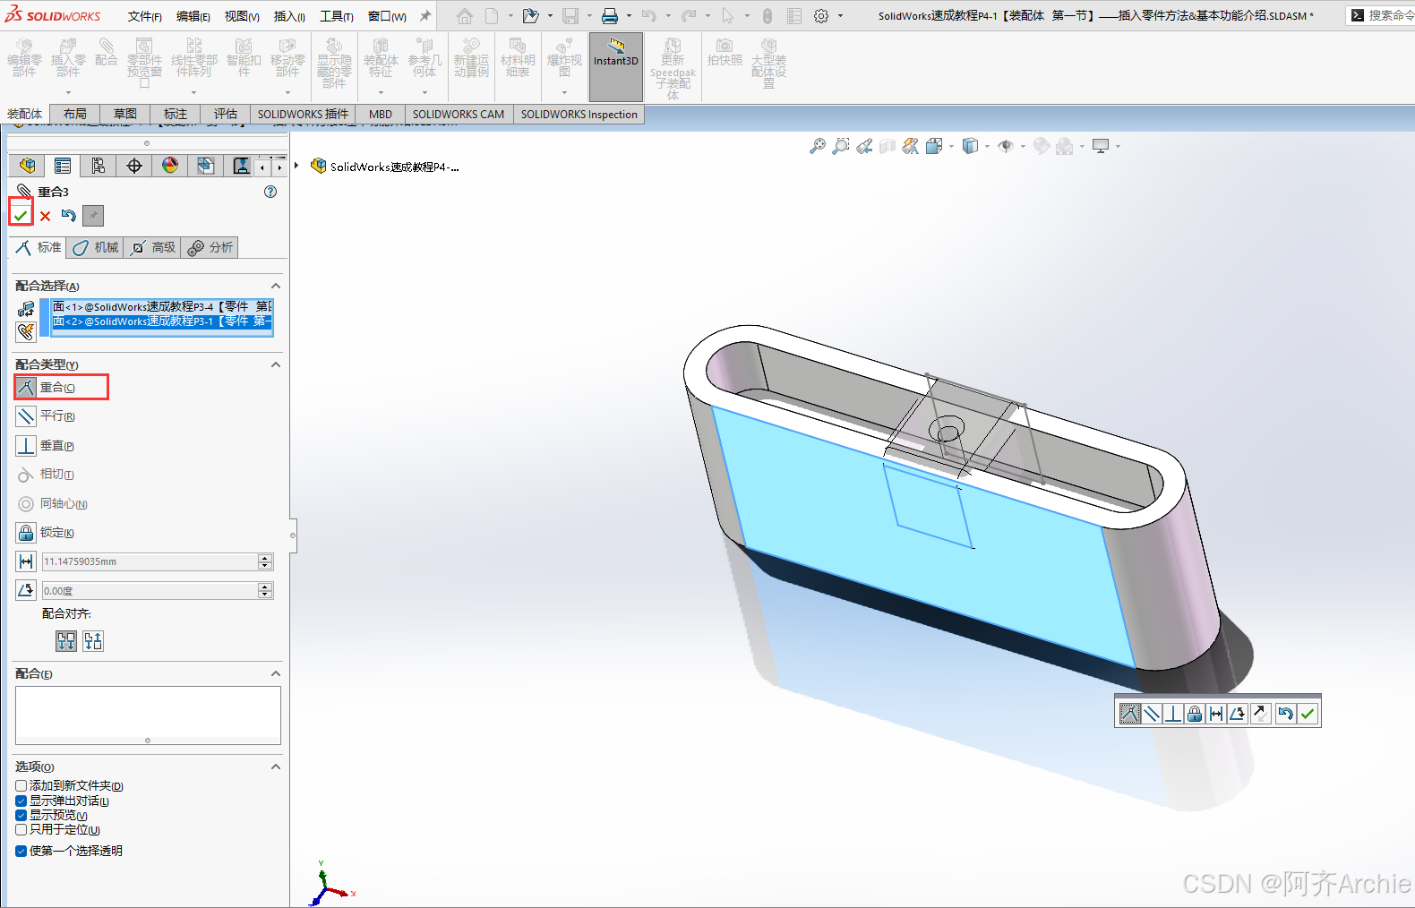
Task: Open the 视图(V) menu
Action: click(x=242, y=16)
